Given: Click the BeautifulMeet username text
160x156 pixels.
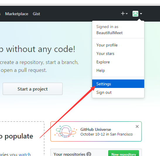Looking at the screenshot, I should [x=109, y=33].
